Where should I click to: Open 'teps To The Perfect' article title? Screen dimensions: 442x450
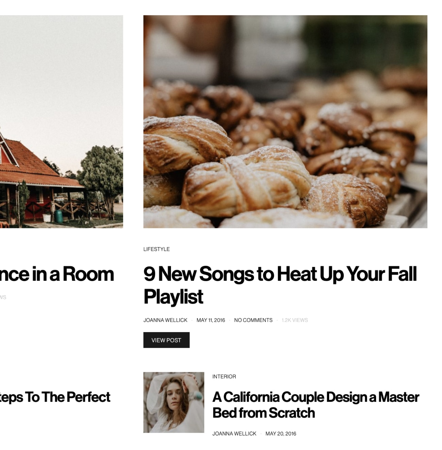(55, 397)
